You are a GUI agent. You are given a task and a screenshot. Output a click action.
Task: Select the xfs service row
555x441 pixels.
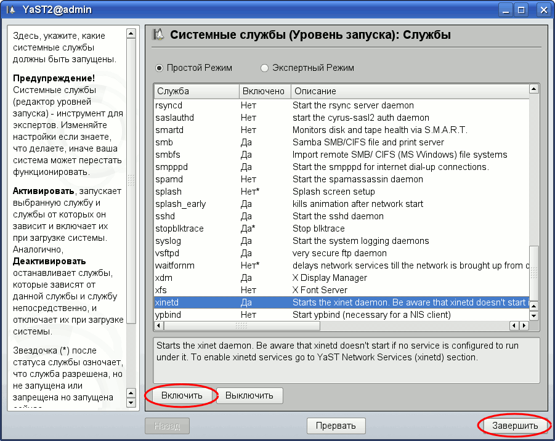pyautogui.click(x=342, y=290)
